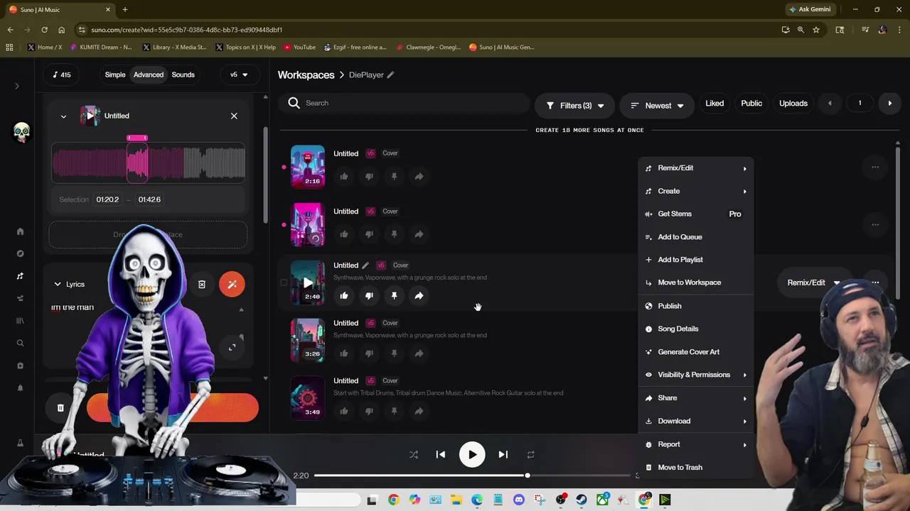Viewport: 910px width, 511px height.
Task: Share the 2:40 Synthwave song
Action: pyautogui.click(x=419, y=296)
